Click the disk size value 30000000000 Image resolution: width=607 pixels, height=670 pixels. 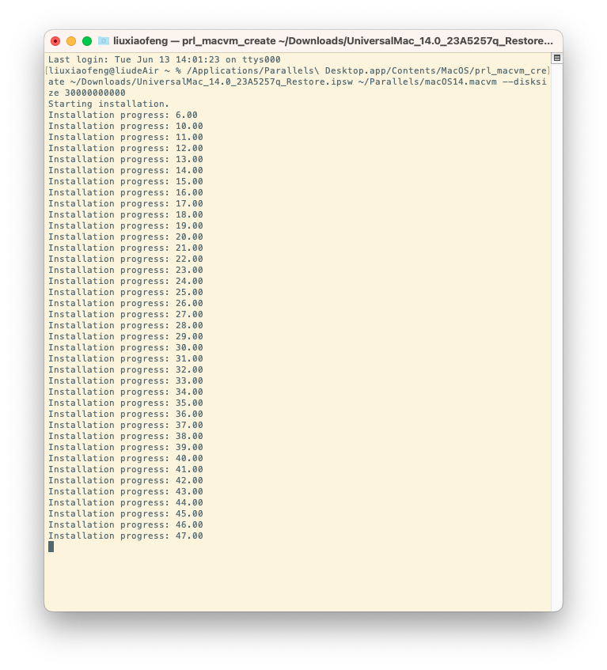95,93
